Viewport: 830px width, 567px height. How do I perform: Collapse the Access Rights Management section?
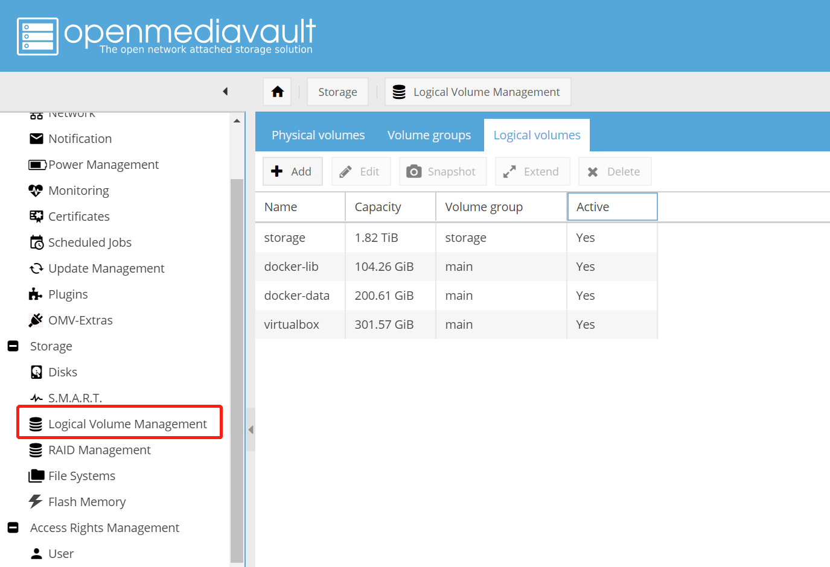[x=13, y=528]
